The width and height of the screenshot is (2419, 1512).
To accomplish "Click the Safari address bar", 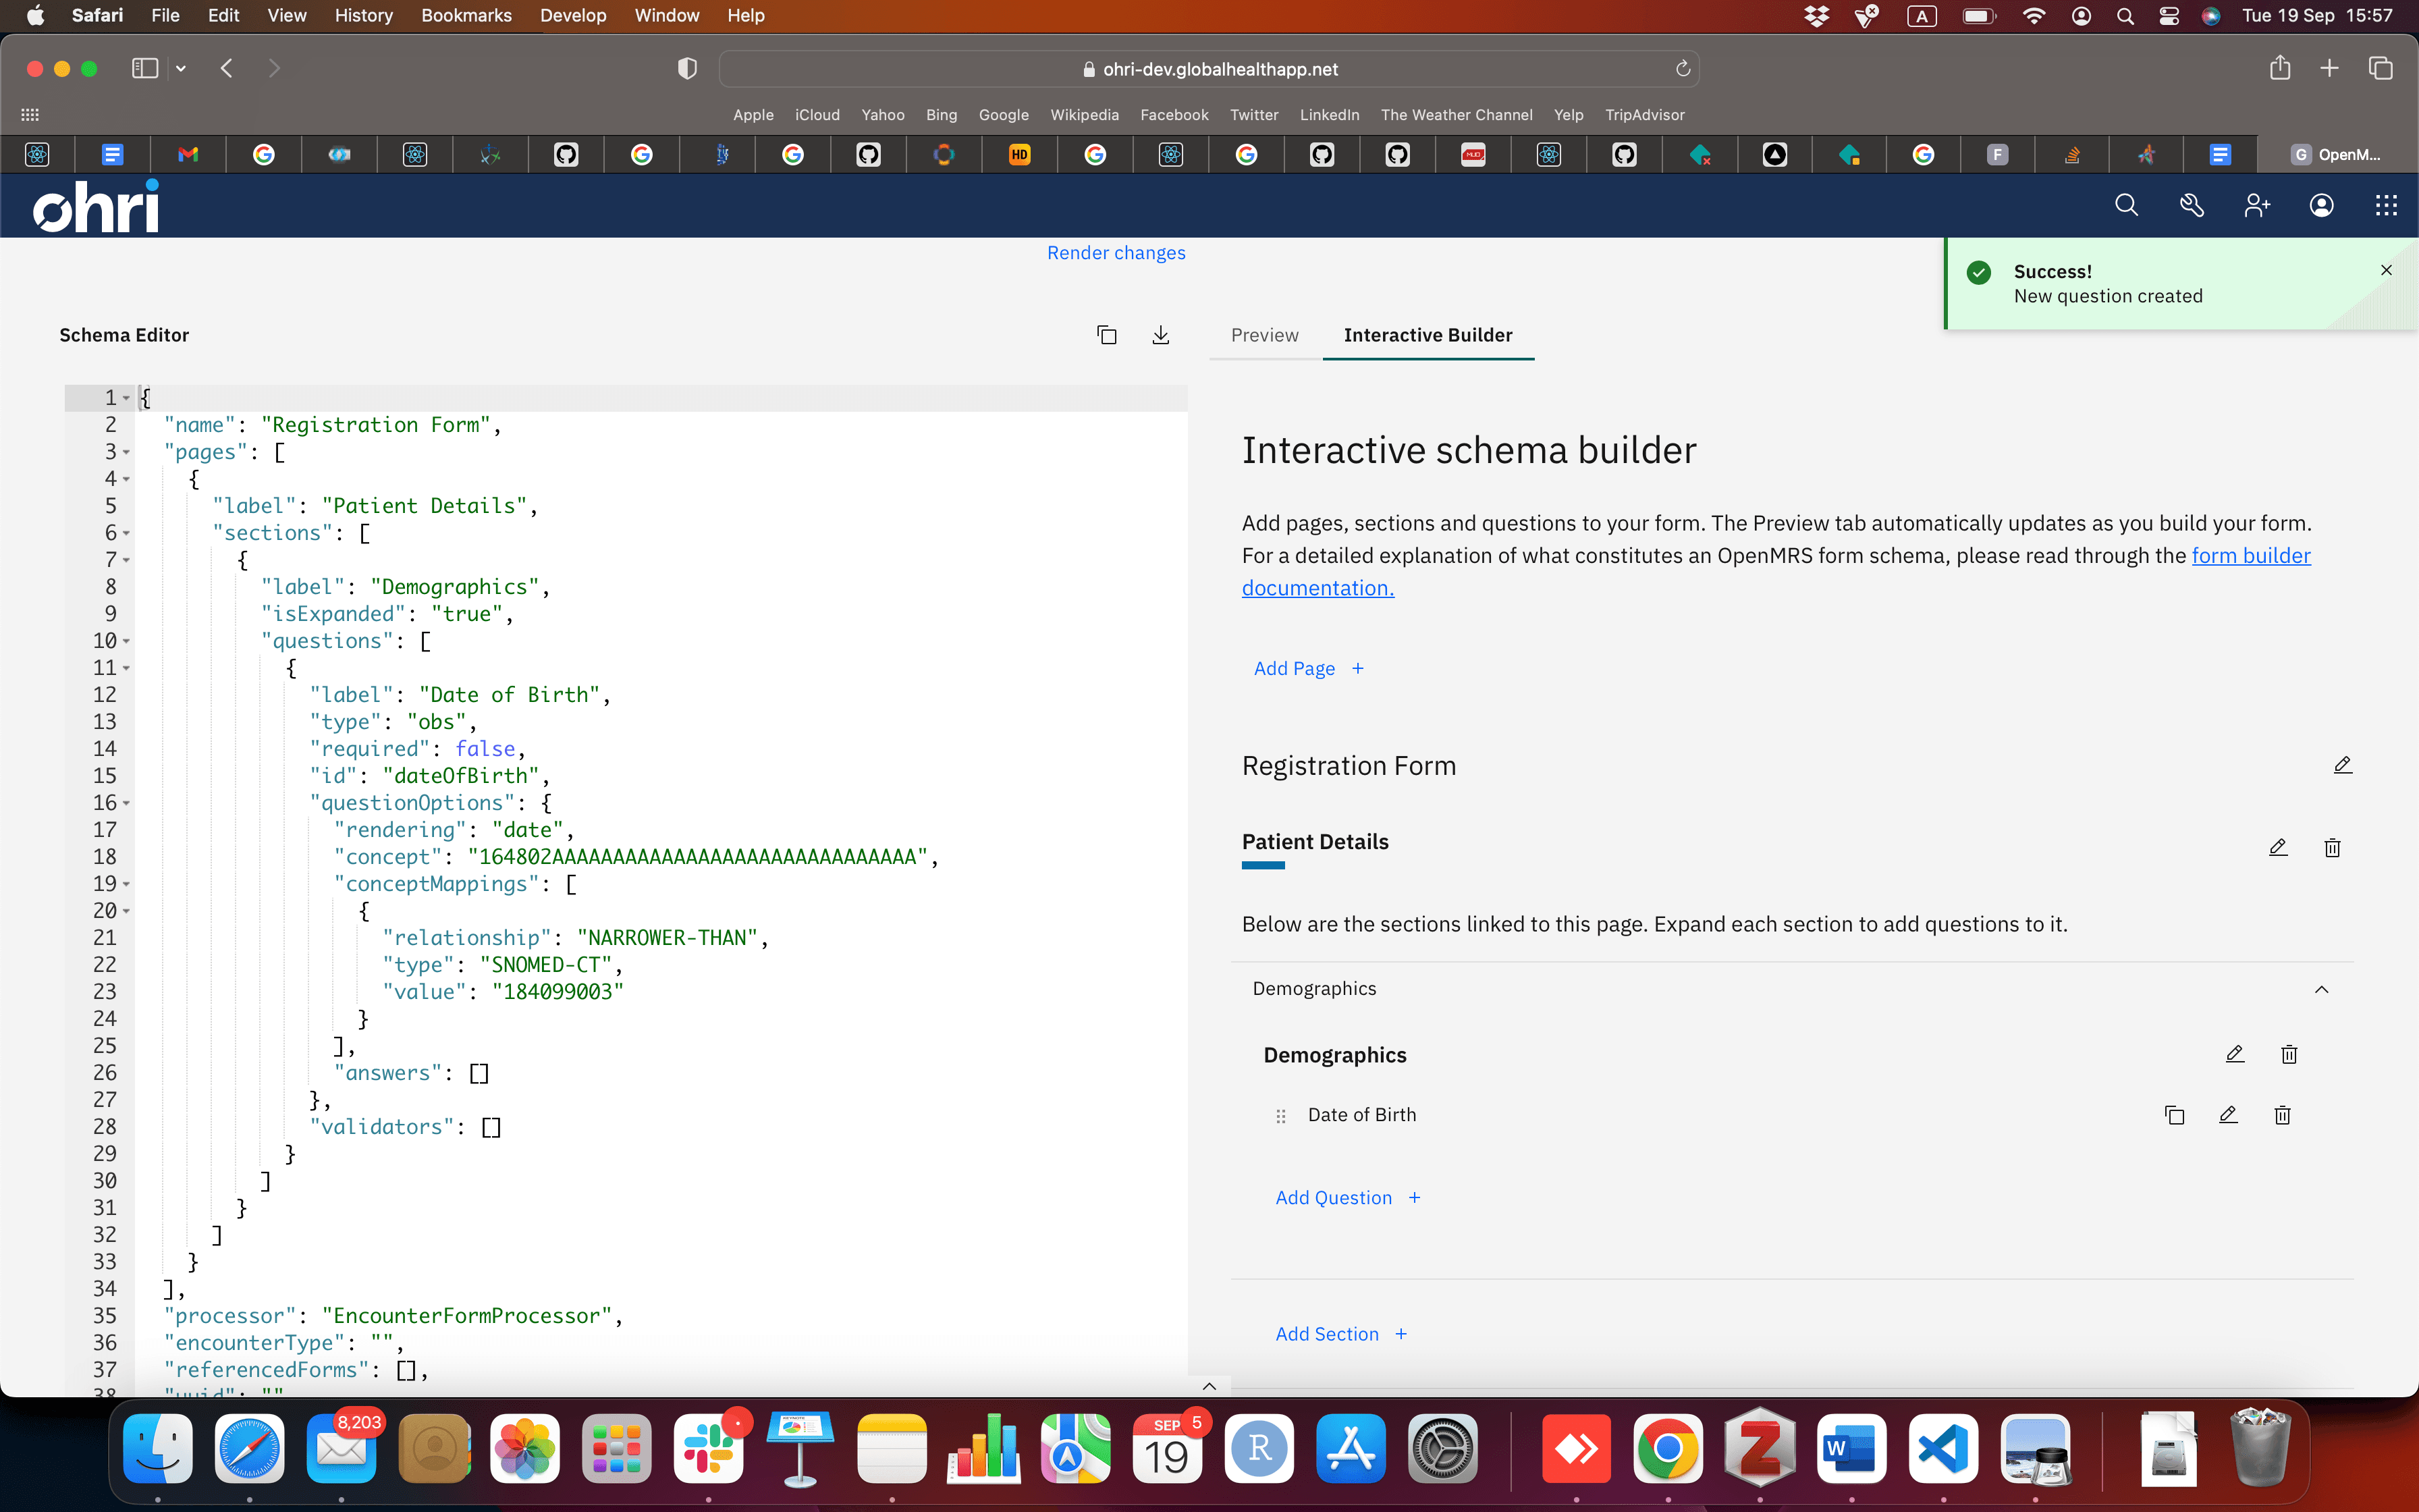I will pyautogui.click(x=1209, y=69).
